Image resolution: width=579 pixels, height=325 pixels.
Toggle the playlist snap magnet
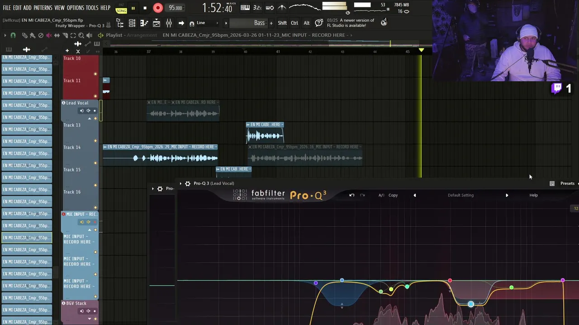click(13, 35)
